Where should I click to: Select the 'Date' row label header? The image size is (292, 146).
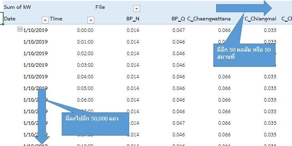(10, 19)
